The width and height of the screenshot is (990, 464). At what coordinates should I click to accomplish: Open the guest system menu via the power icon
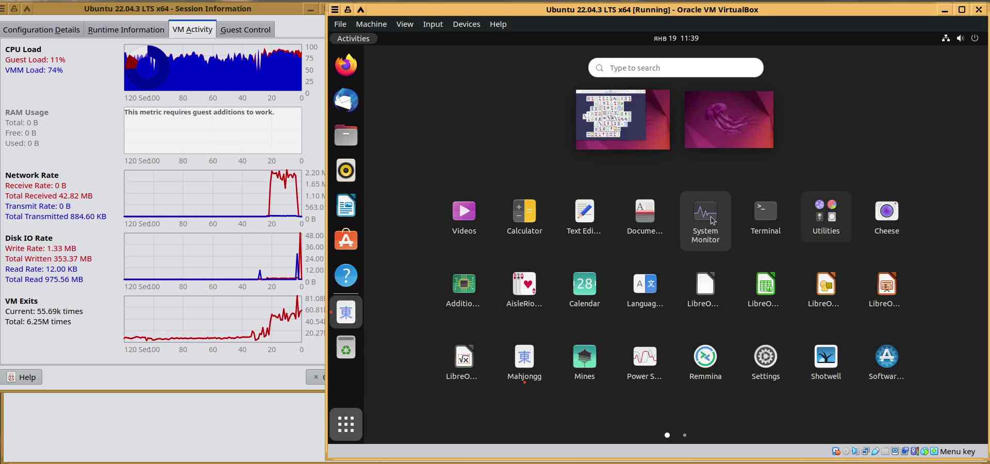point(975,38)
